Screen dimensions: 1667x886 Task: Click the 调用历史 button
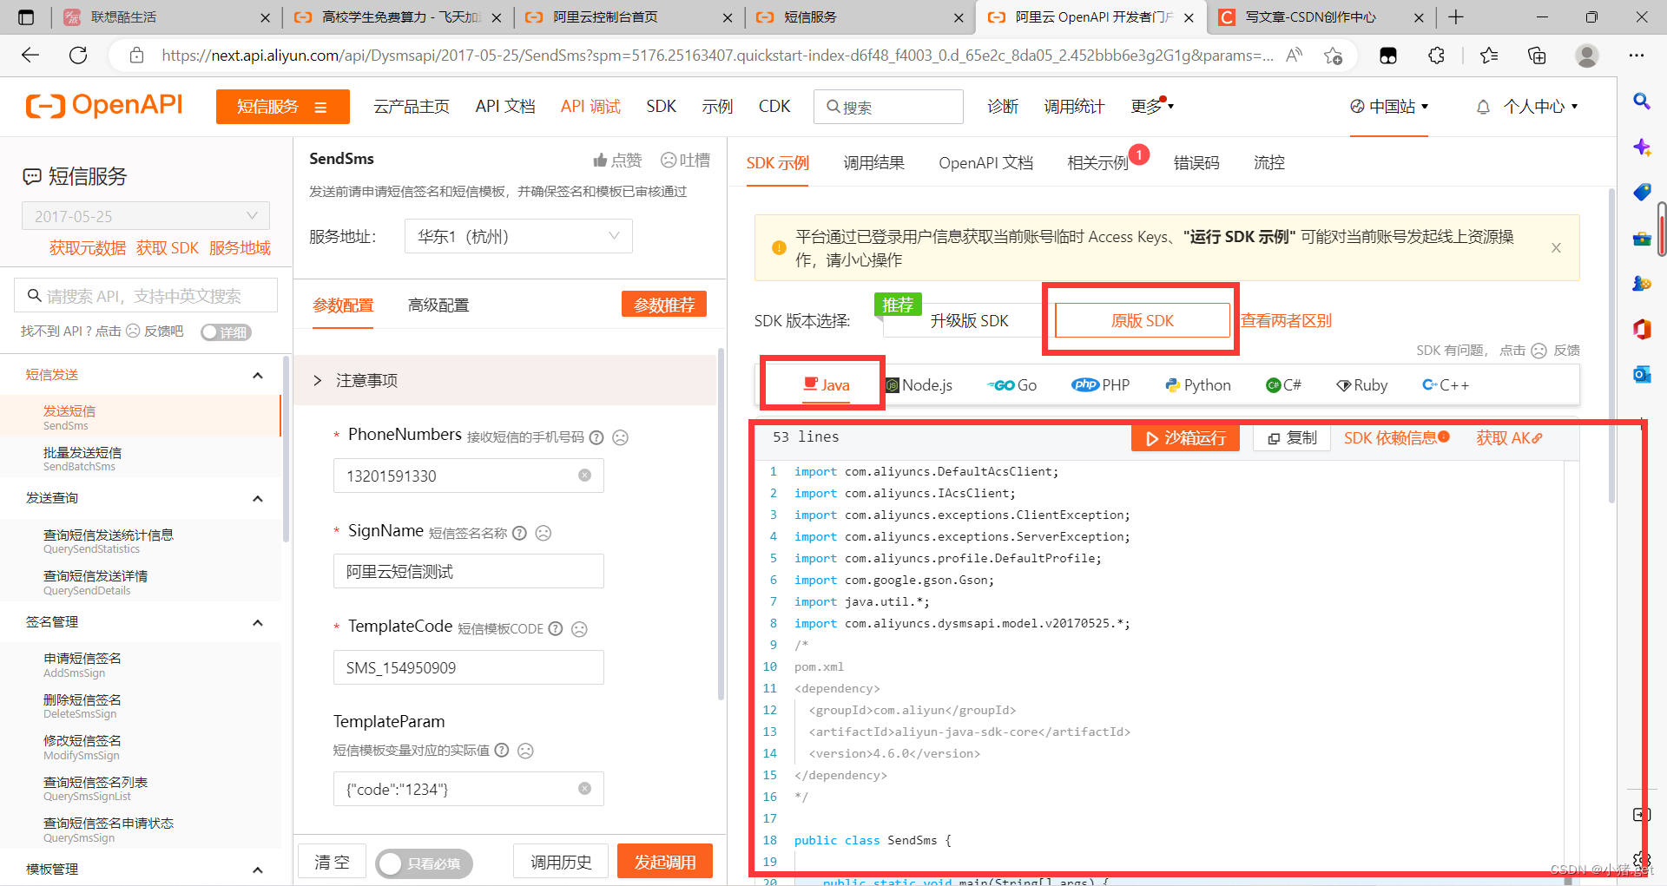tap(561, 862)
